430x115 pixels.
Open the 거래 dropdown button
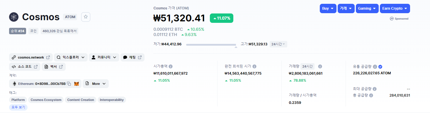346,8
